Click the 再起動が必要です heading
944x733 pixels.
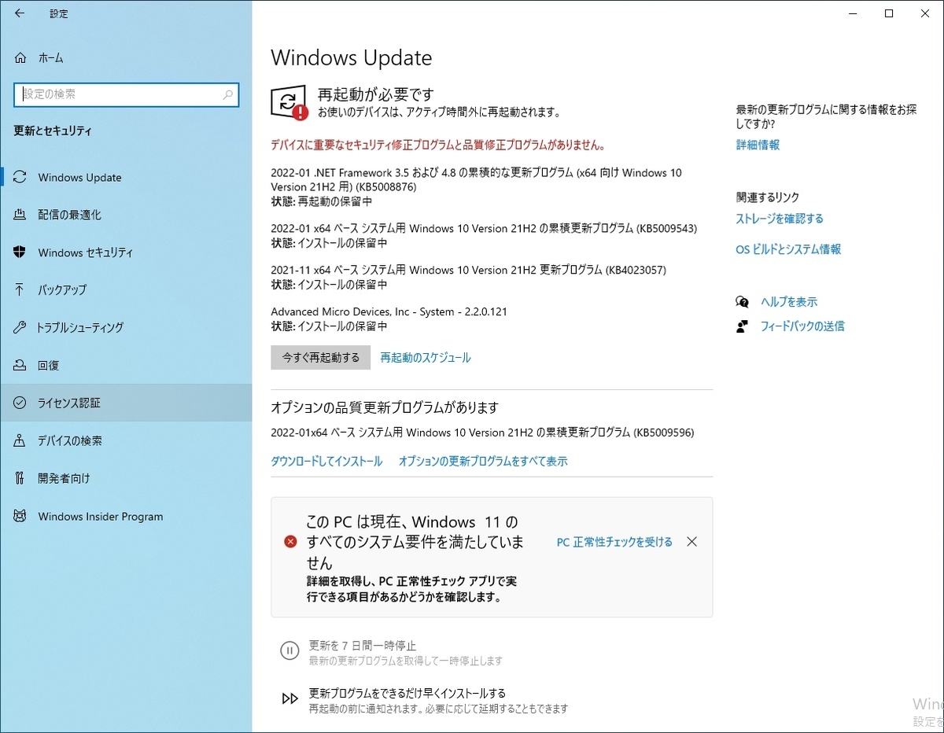pyautogui.click(x=375, y=94)
